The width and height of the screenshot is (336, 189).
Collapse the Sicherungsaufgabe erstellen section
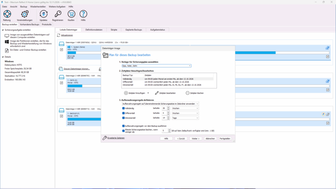[x=3, y=30]
